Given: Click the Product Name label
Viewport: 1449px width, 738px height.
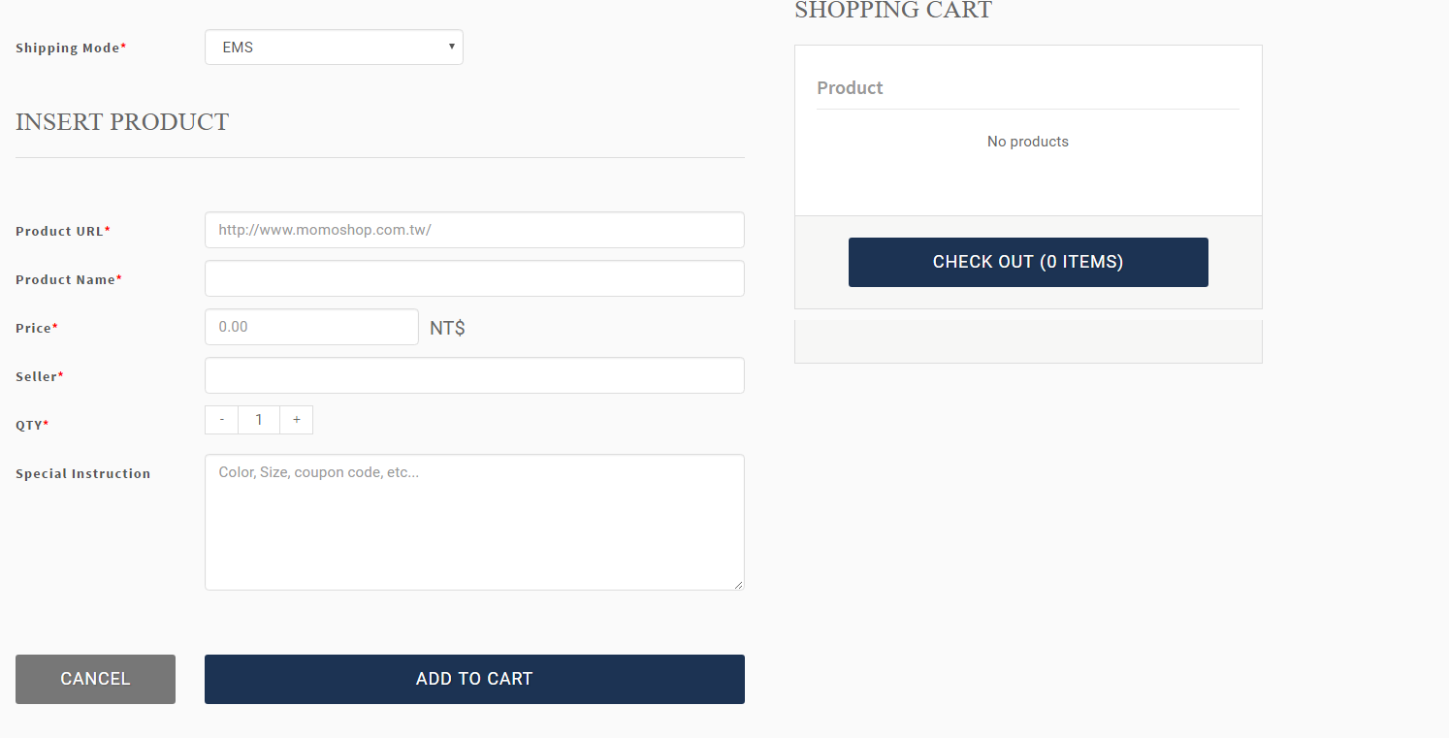Looking at the screenshot, I should [66, 279].
